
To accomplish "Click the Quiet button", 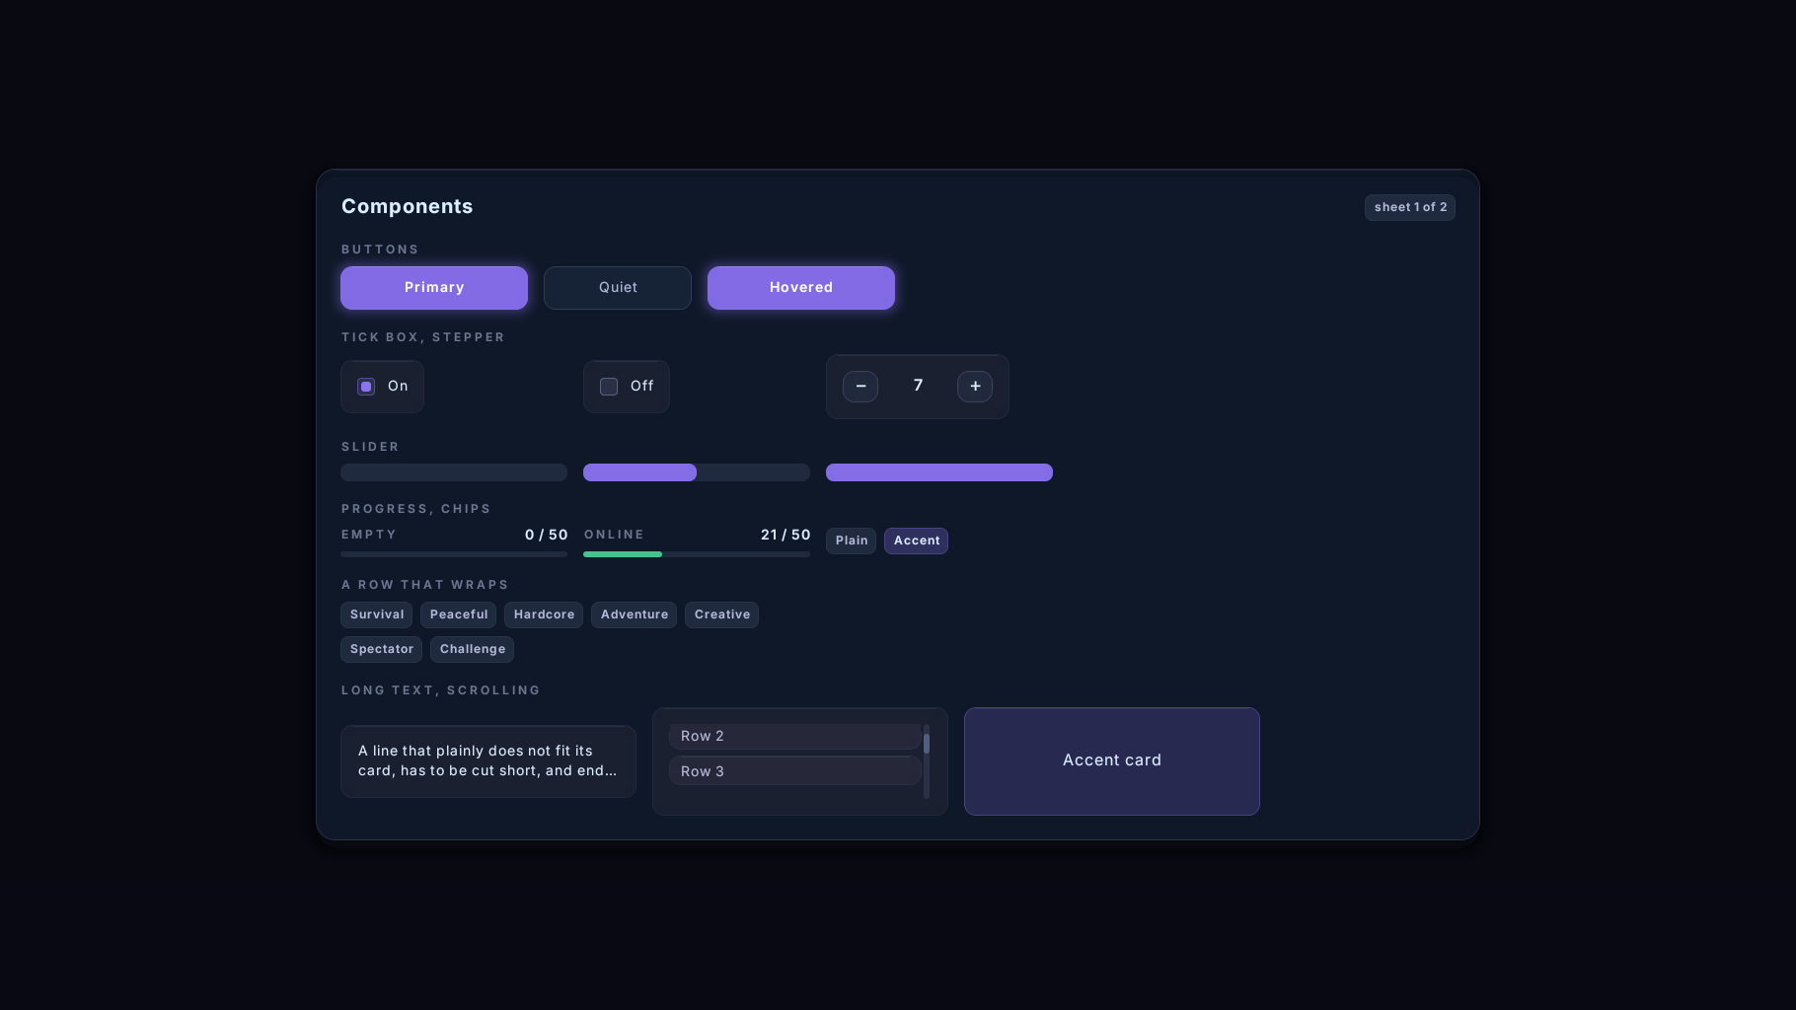I will click(618, 288).
